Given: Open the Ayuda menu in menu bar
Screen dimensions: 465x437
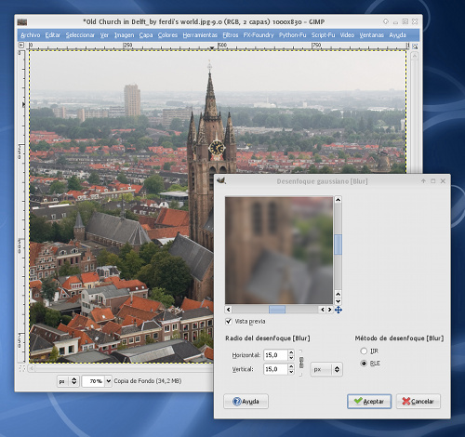Looking at the screenshot, I should 397,35.
